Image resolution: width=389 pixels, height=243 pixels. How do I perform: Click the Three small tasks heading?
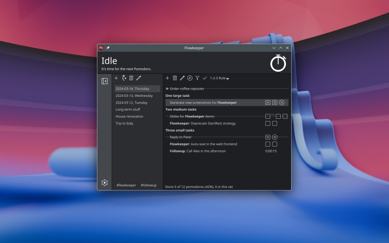click(180, 130)
